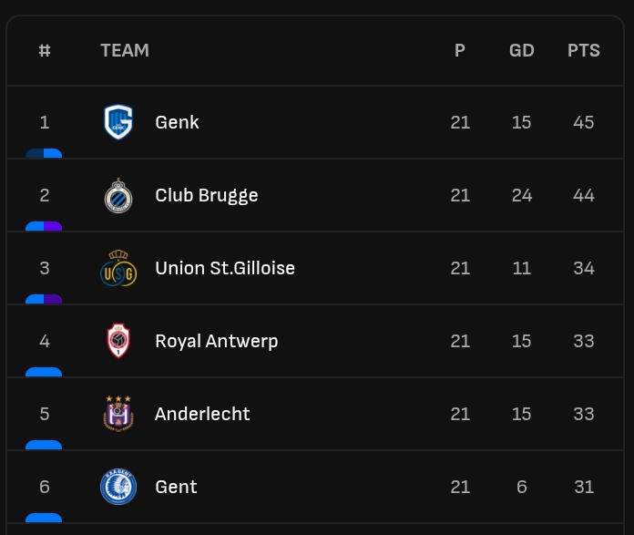
Task: Open the Union St.Gilloise logo
Action: pyautogui.click(x=118, y=268)
